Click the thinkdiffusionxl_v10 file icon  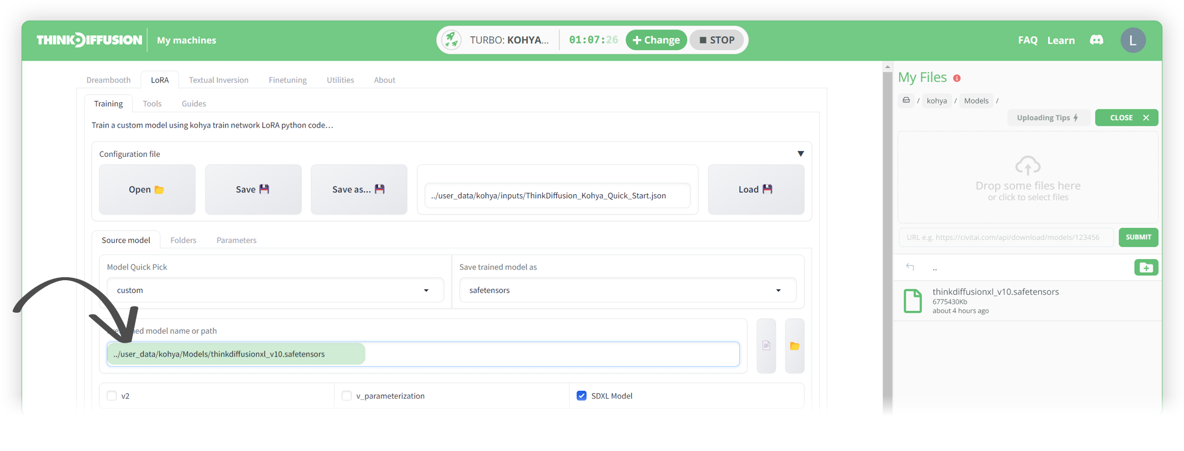tap(913, 301)
